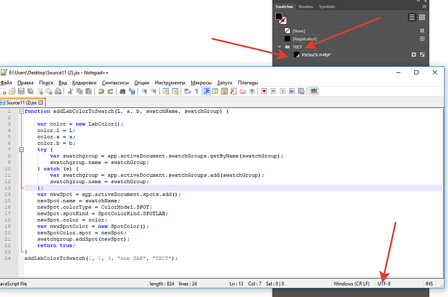
Task: Open the Синтаксисы menu
Action: pos(115,83)
